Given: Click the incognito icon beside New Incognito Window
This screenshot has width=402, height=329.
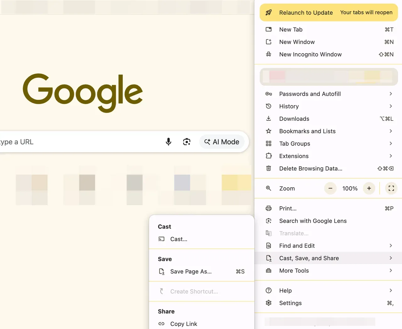Looking at the screenshot, I should [x=269, y=54].
